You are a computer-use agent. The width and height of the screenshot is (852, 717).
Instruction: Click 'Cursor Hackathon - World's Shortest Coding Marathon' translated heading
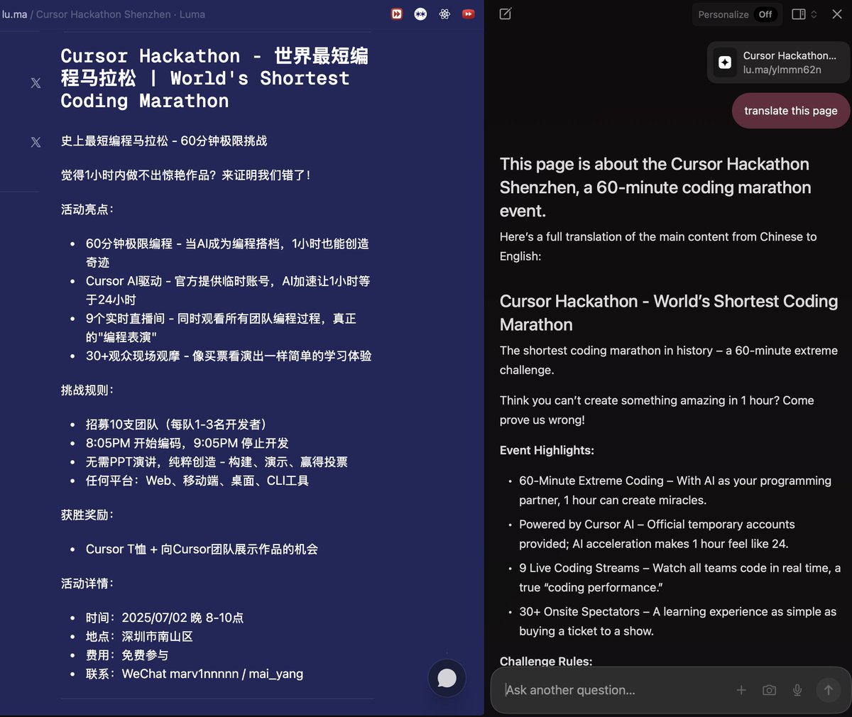point(669,312)
